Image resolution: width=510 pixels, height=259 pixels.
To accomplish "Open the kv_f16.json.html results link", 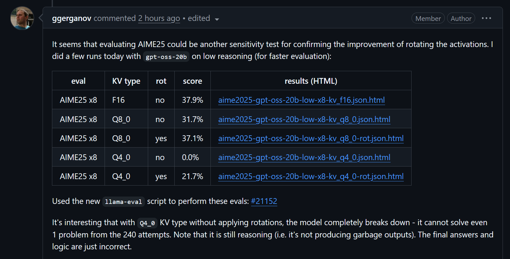I will click(x=301, y=100).
